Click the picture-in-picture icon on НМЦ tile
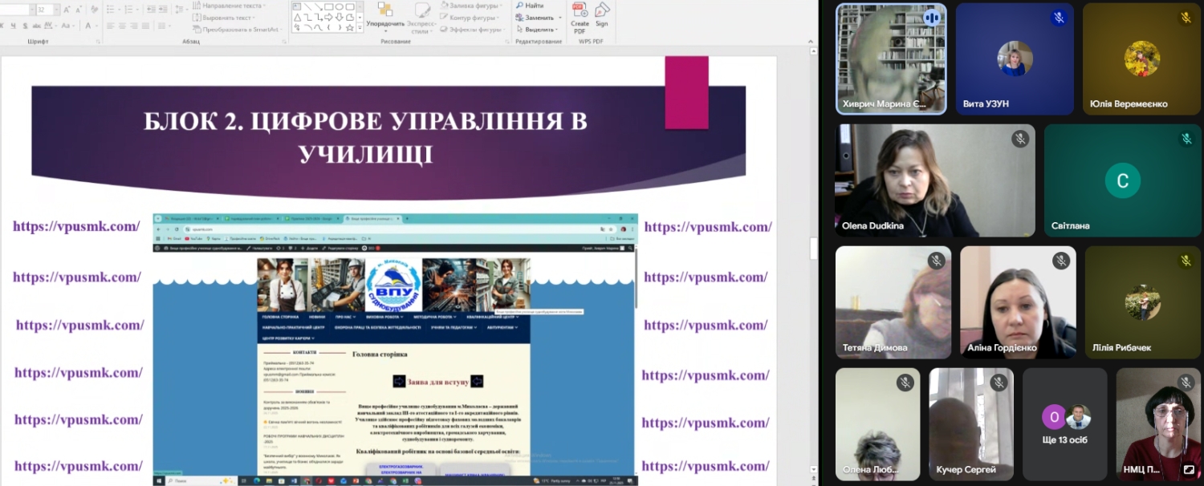This screenshot has height=486, width=1204. [1188, 469]
